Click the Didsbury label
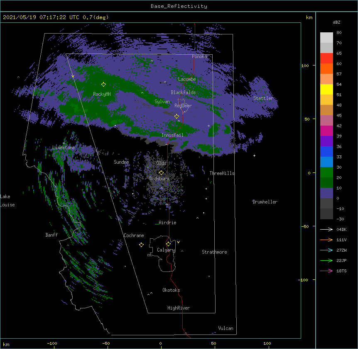This screenshot has width=358, height=349. point(159,179)
